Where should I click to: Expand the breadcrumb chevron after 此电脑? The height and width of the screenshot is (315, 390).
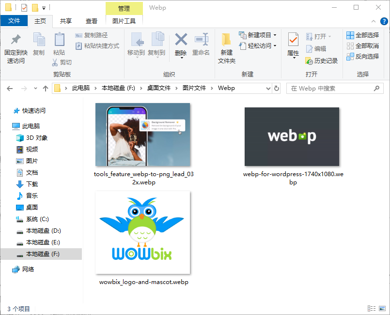[95, 89]
